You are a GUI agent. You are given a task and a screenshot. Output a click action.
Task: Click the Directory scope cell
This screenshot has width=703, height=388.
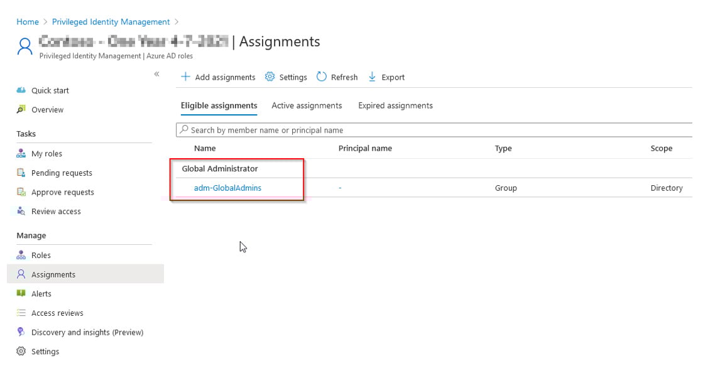[x=667, y=188]
